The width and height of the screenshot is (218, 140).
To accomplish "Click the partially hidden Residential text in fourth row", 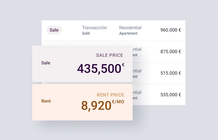I will (x=137, y=92).
